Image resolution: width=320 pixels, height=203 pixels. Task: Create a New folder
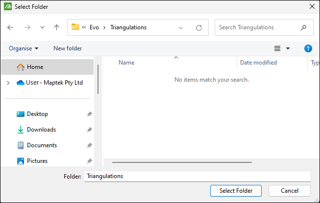(68, 48)
